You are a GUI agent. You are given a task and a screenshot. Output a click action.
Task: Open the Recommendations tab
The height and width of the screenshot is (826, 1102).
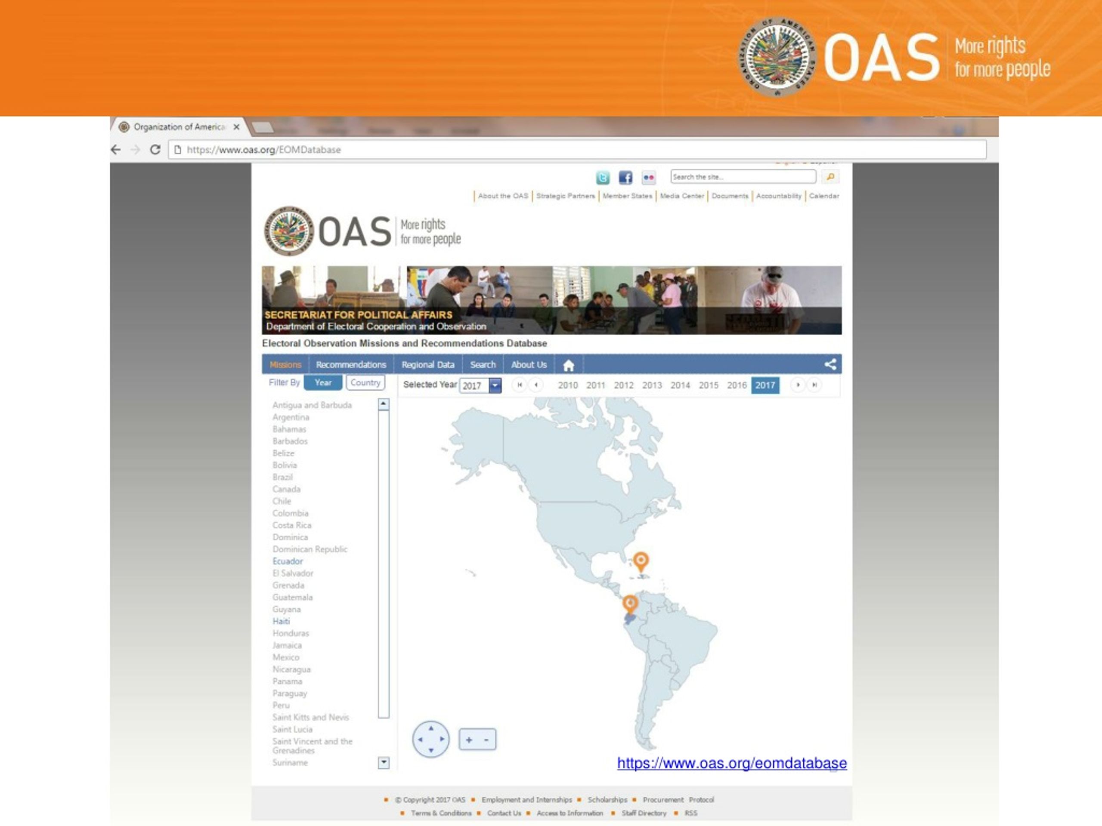point(351,365)
